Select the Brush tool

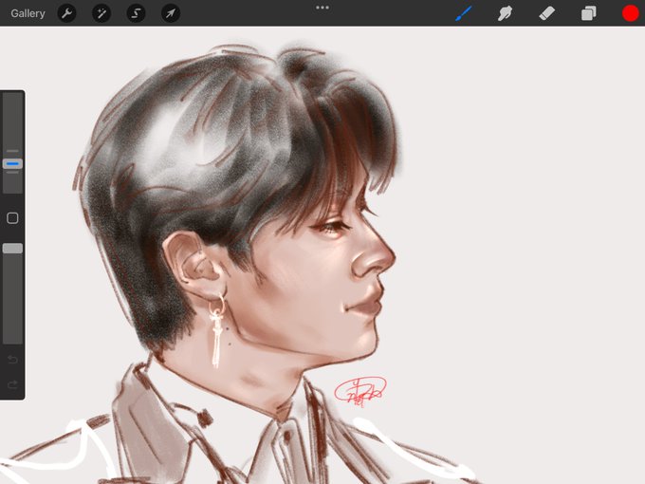[x=464, y=13]
